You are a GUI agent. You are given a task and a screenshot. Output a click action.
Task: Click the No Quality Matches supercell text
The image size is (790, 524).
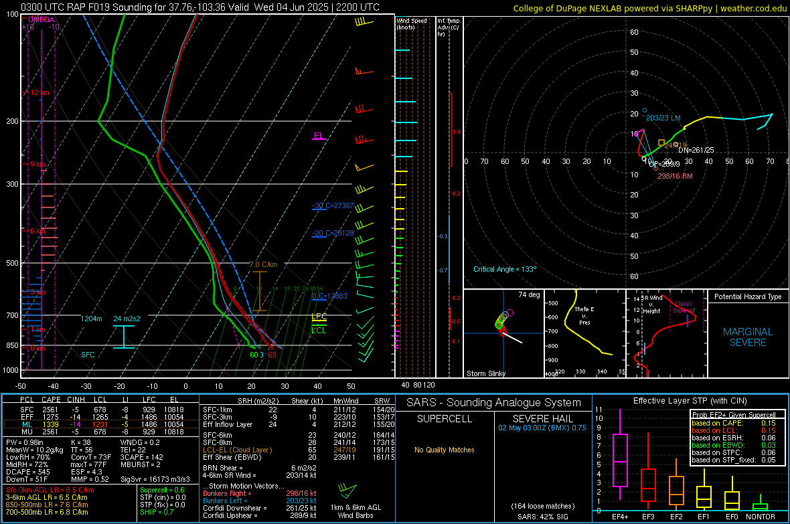[445, 450]
